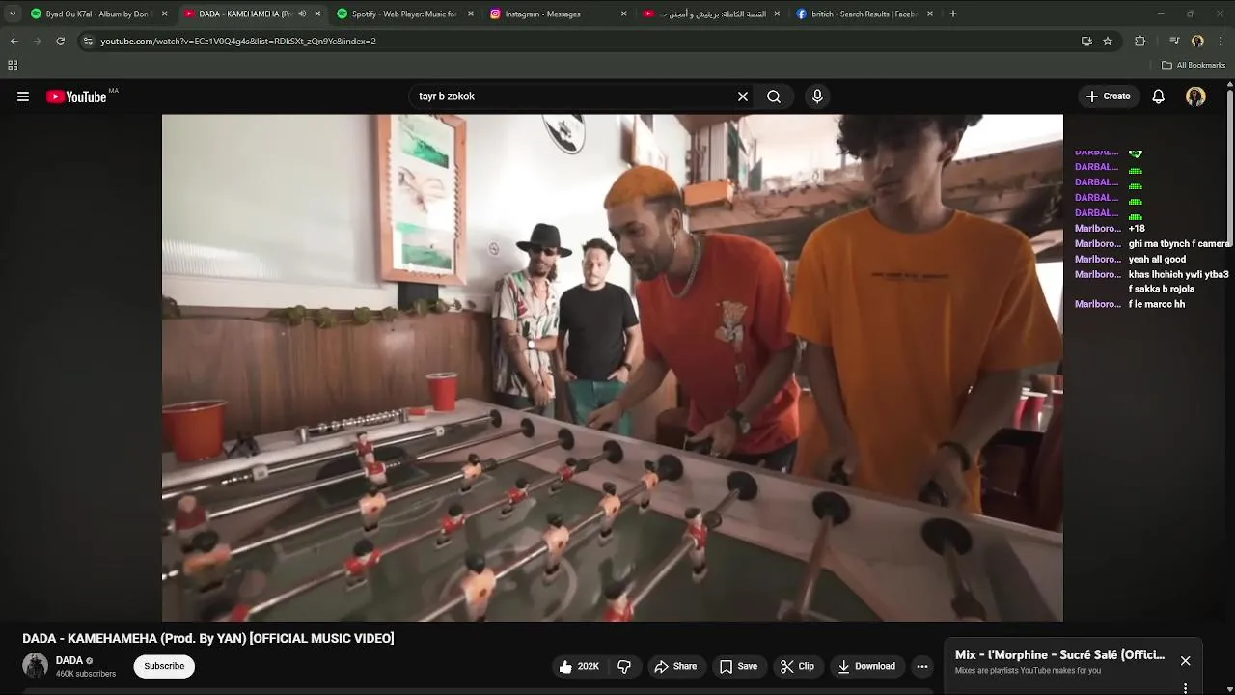Open Mix - l'Morphine Sucré Salé playlist title
1235x695 pixels.
pyautogui.click(x=1059, y=654)
